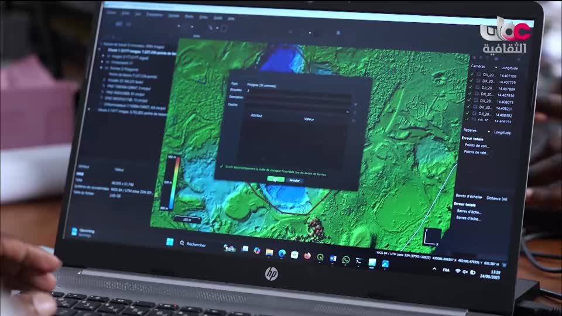562x316 pixels.
Task: Select Erreur totale under Repères
Action: coord(473,139)
